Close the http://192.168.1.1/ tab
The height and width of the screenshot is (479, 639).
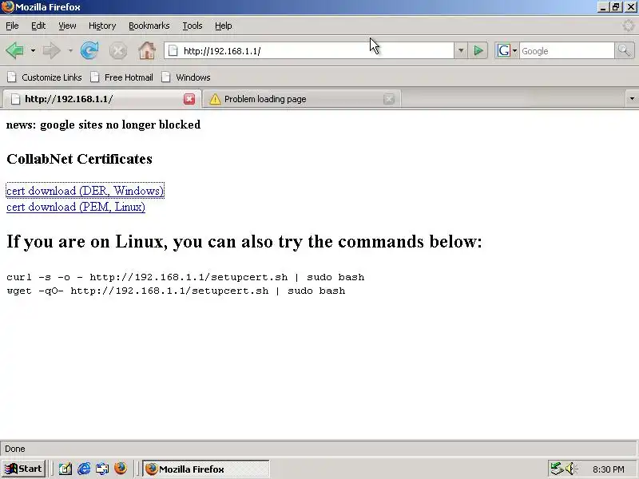(189, 99)
